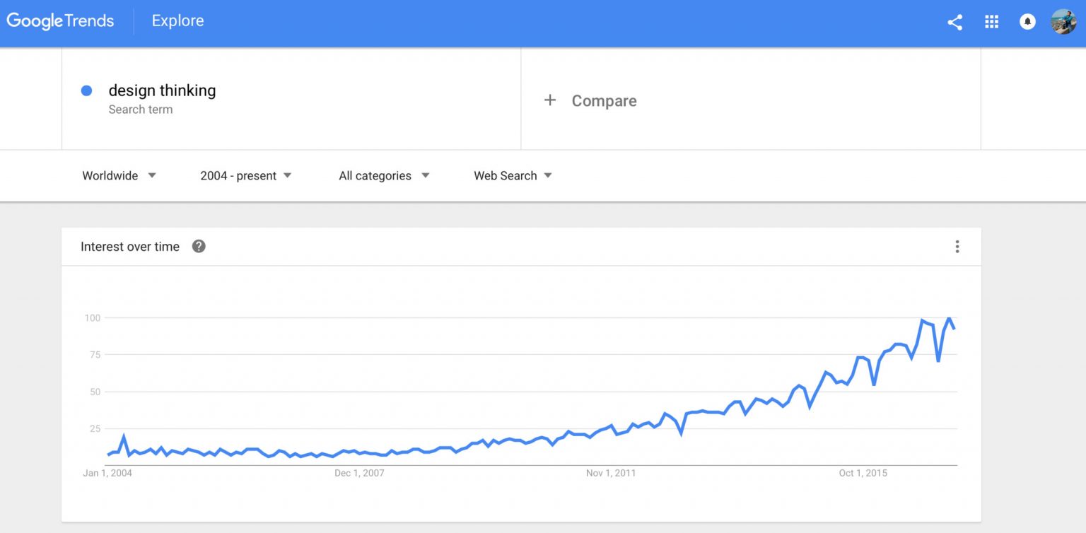Click the share icon in header

tap(955, 22)
